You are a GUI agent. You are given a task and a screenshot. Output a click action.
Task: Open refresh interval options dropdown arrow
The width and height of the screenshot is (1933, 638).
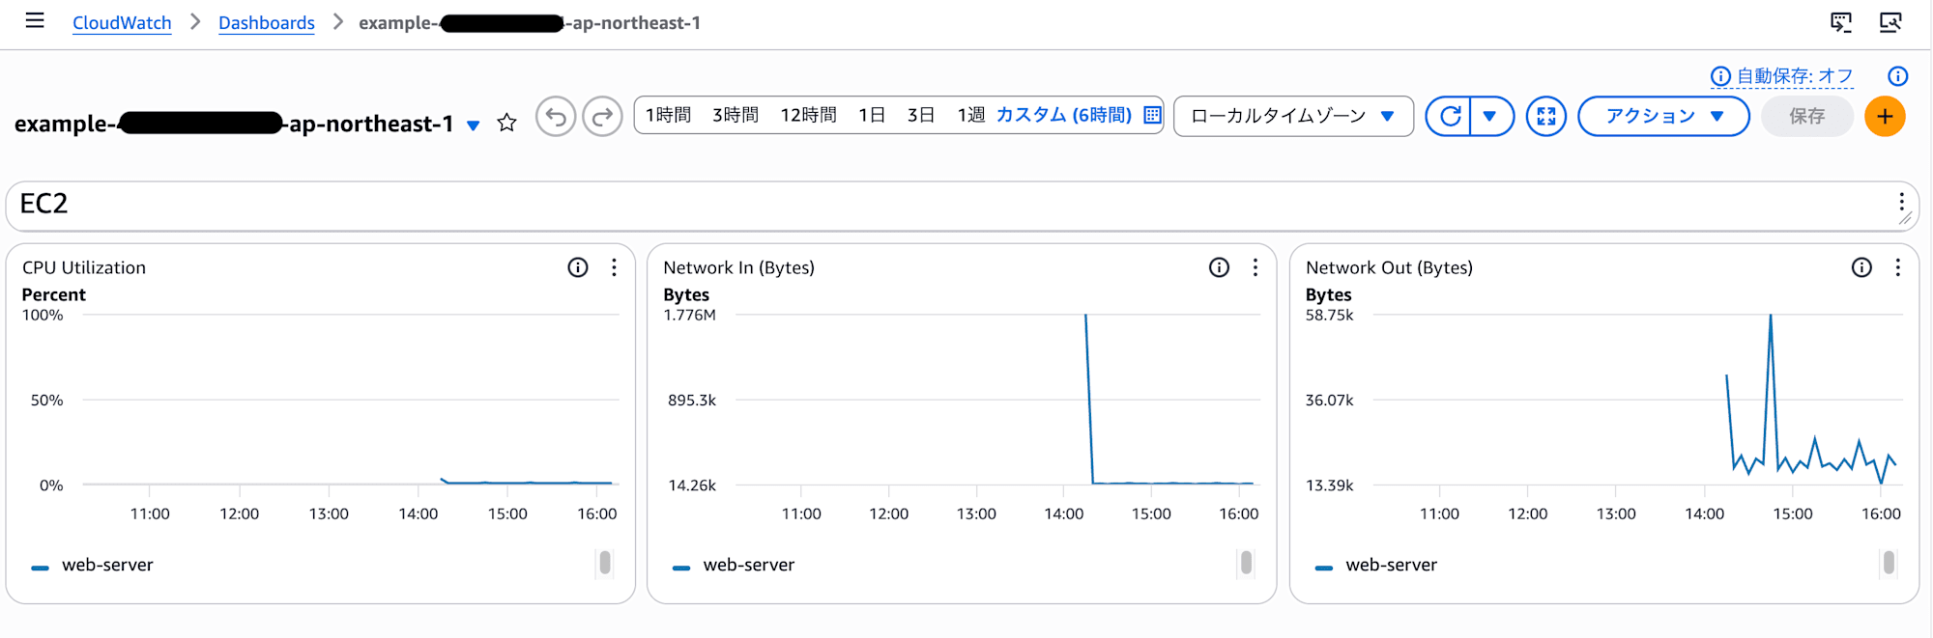[x=1491, y=117]
